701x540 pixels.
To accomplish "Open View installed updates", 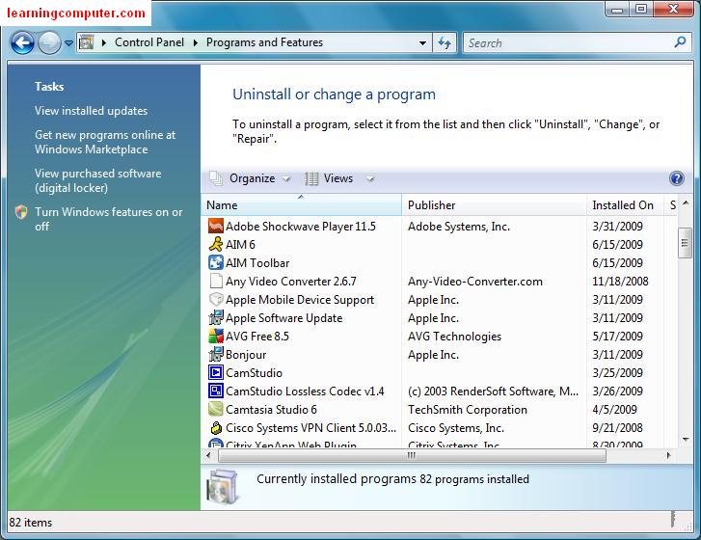I will click(92, 111).
